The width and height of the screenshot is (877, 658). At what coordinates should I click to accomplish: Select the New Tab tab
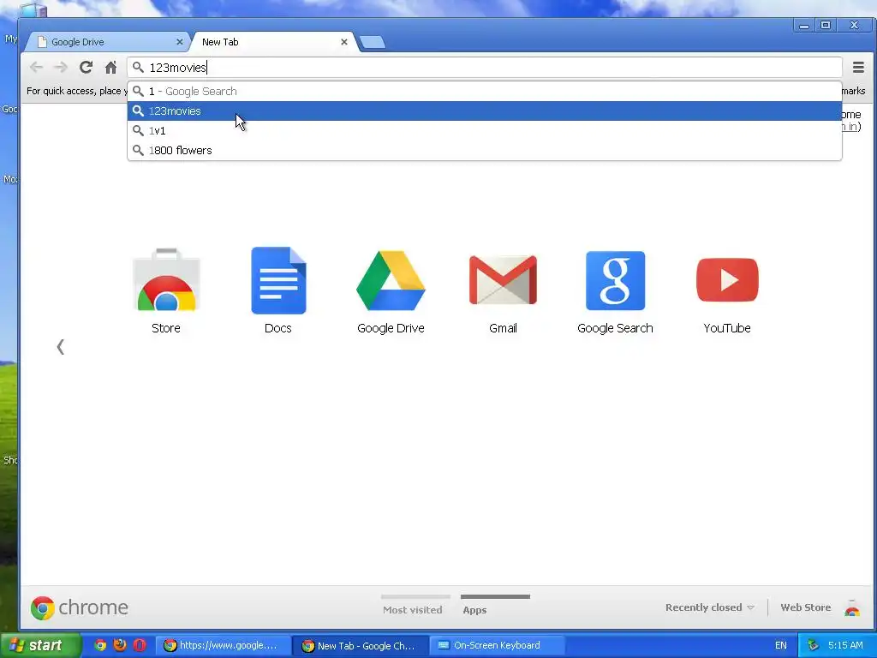point(273,42)
